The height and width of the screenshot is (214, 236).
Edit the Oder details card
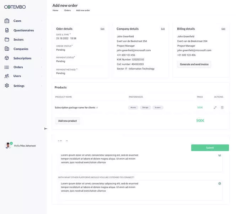coord(102,29)
